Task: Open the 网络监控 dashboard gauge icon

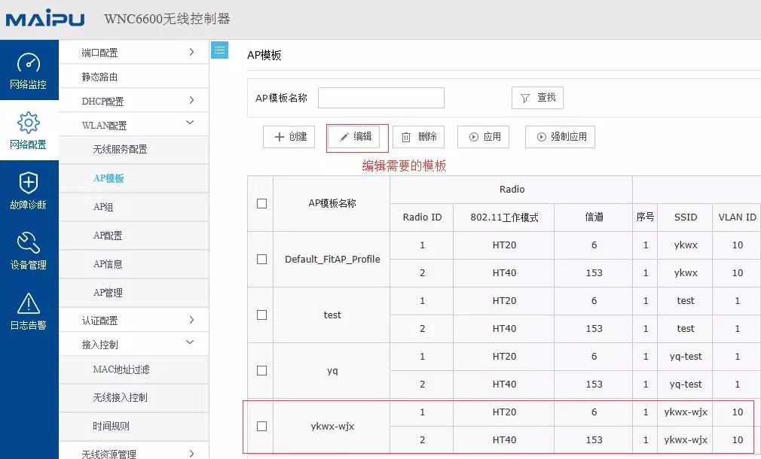Action: [29, 63]
